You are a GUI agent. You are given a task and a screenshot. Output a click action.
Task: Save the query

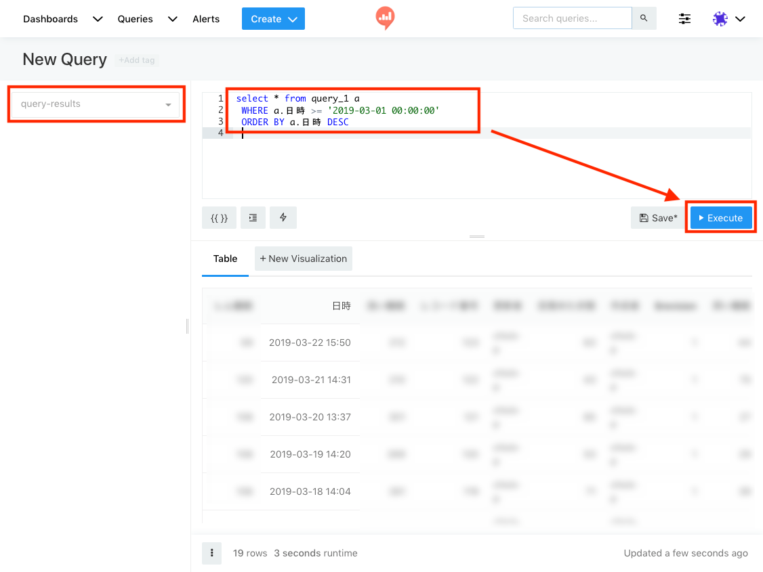click(x=657, y=218)
